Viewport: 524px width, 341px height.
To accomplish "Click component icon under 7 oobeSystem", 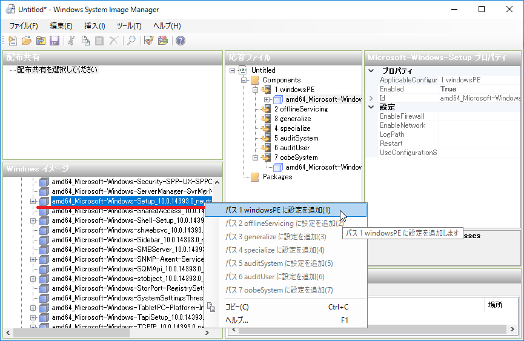I will (278, 167).
